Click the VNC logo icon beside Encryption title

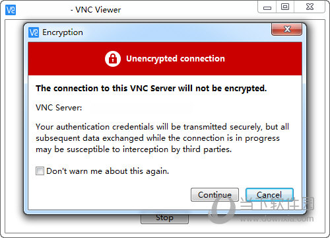point(34,32)
